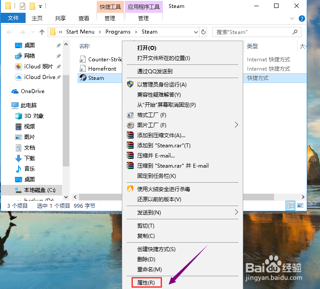Open OneDrive in navigation pane

[x=28, y=91]
